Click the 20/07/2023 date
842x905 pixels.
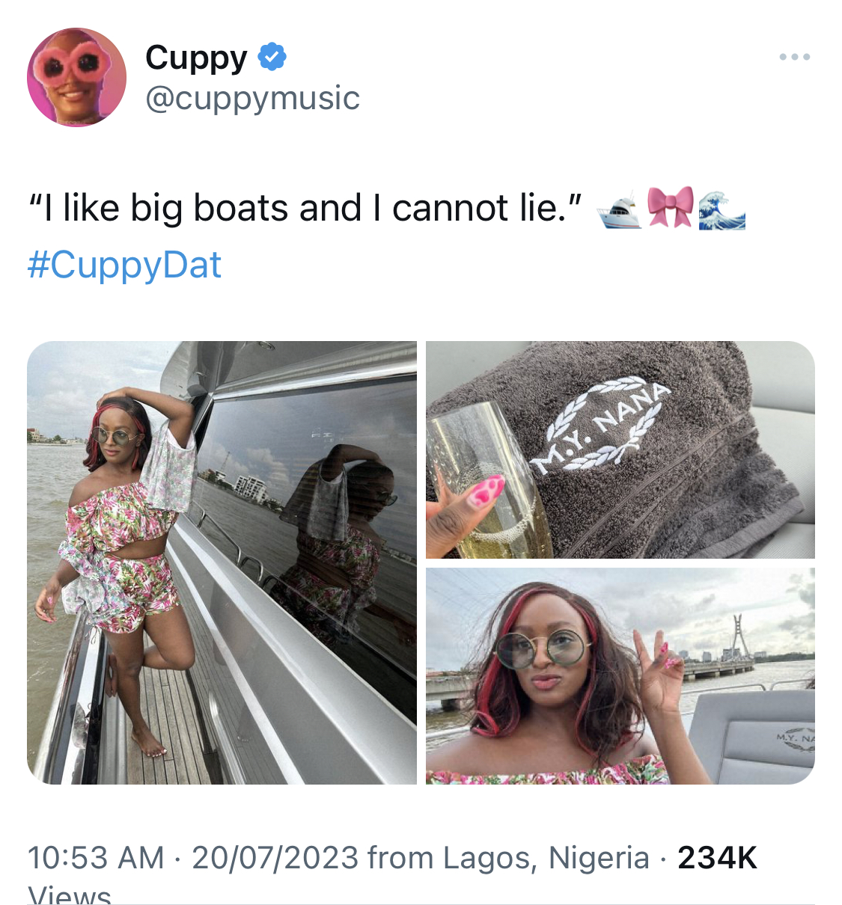click(x=275, y=858)
